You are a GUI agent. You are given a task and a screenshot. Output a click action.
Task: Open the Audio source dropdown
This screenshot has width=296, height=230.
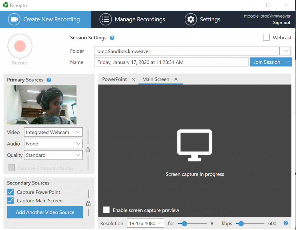[53, 144]
